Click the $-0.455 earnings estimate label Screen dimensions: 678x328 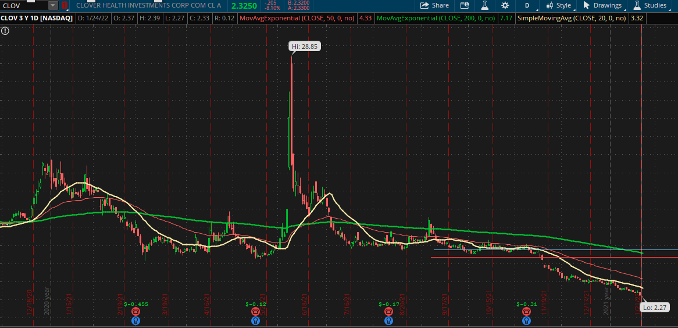[x=135, y=304]
